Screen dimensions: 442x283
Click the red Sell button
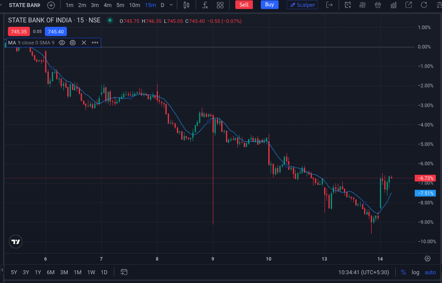244,5
